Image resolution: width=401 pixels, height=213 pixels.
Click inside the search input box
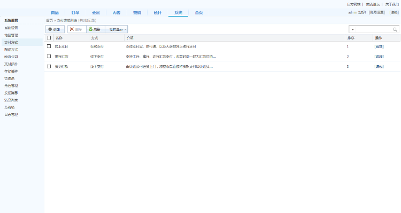tap(374, 29)
